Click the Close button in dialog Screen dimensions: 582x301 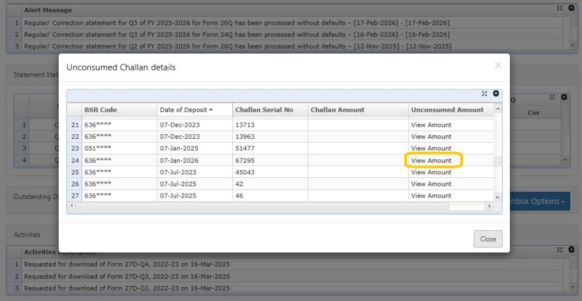pyautogui.click(x=488, y=239)
